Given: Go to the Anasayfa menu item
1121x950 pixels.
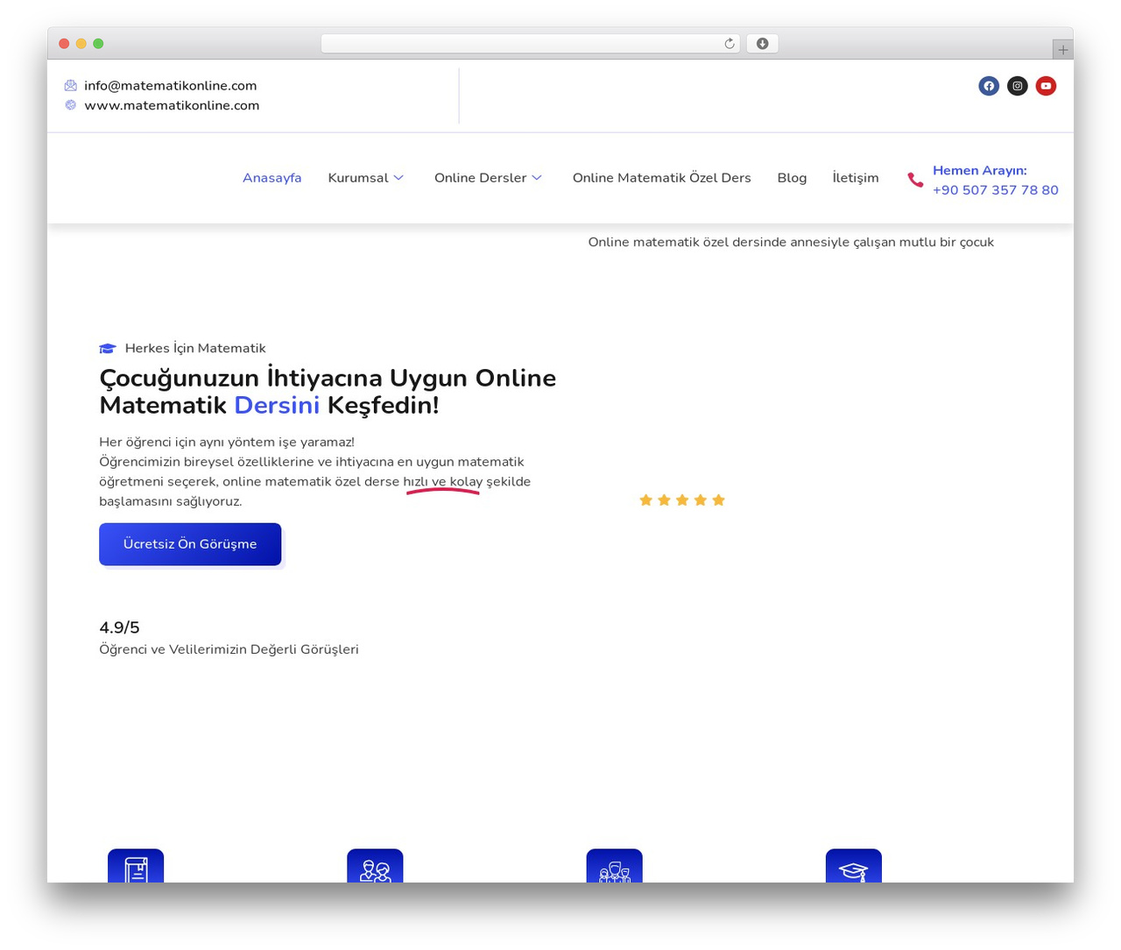Looking at the screenshot, I should coord(272,178).
